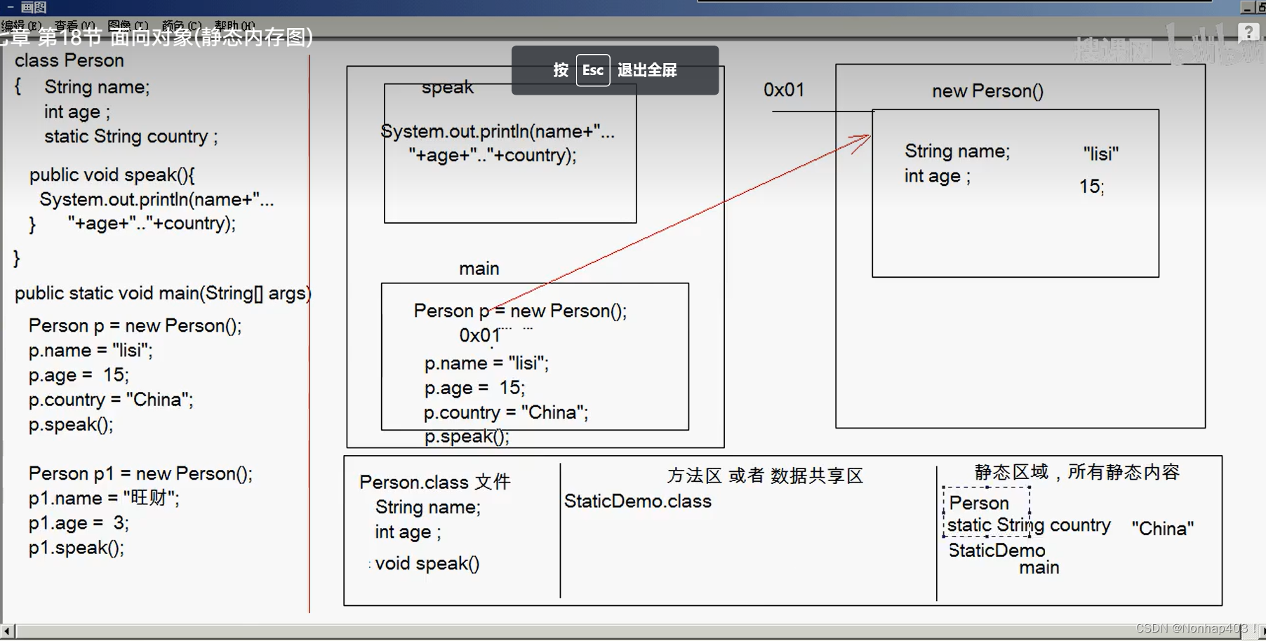This screenshot has width=1266, height=641.
Task: Click the "new Person()" heap heading
Action: tap(988, 91)
